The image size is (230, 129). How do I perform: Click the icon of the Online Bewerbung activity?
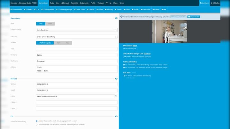click(124, 65)
